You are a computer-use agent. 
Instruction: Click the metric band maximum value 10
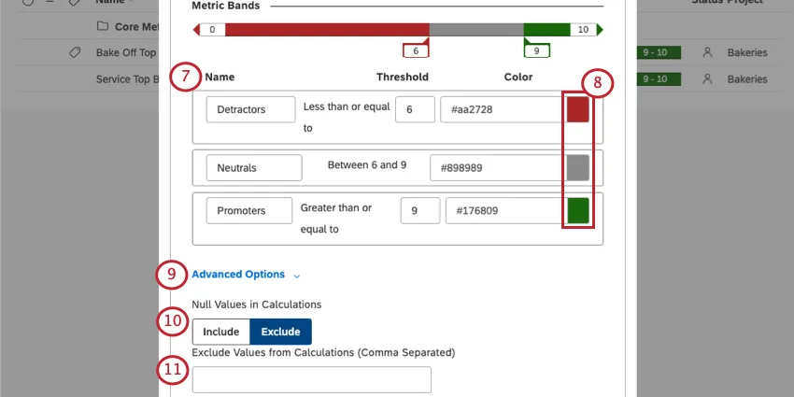tap(583, 30)
